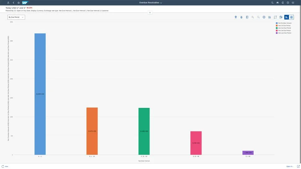Click the red 50.15% KPI value
Screen dimensions: 301x169
pos(29,8)
